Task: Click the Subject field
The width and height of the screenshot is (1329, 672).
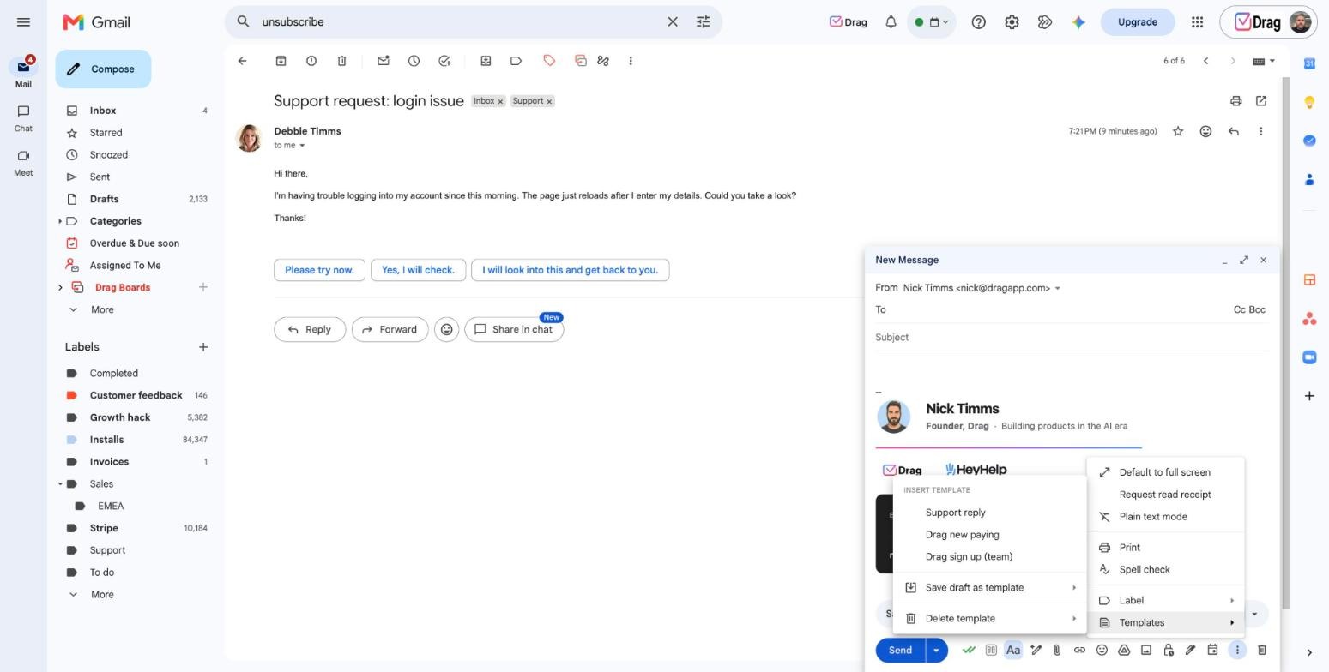Action: (1072, 338)
